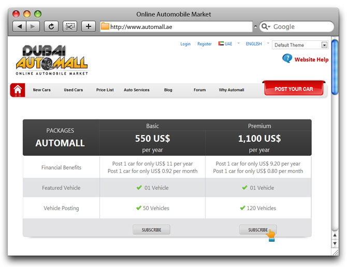Click the green check next to 50 Vehicles
The width and height of the screenshot is (347, 267).
(x=139, y=208)
